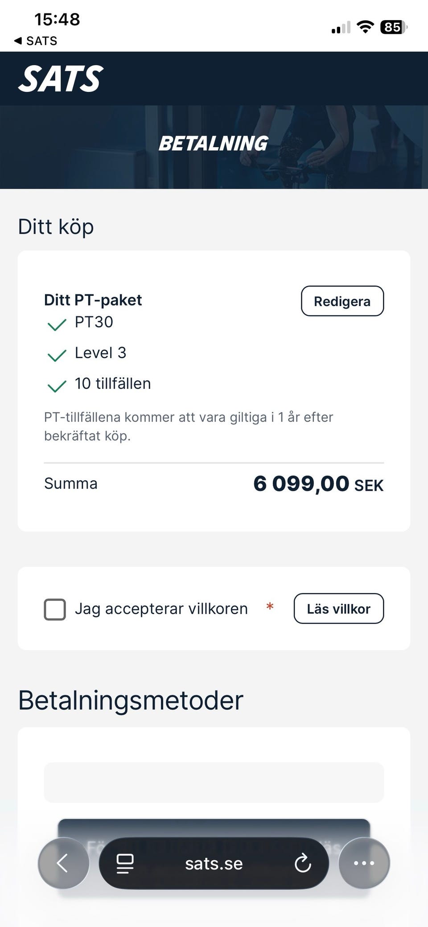
Task: Tap the checkmark beside 10 tillfällen
Action: [57, 385]
